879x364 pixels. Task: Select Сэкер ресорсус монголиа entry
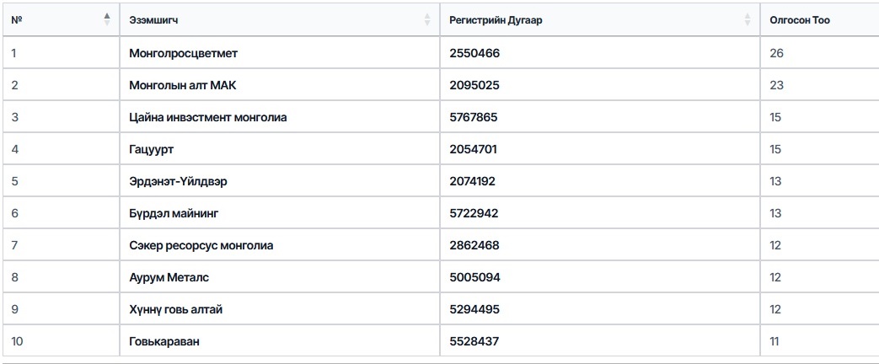(x=201, y=245)
